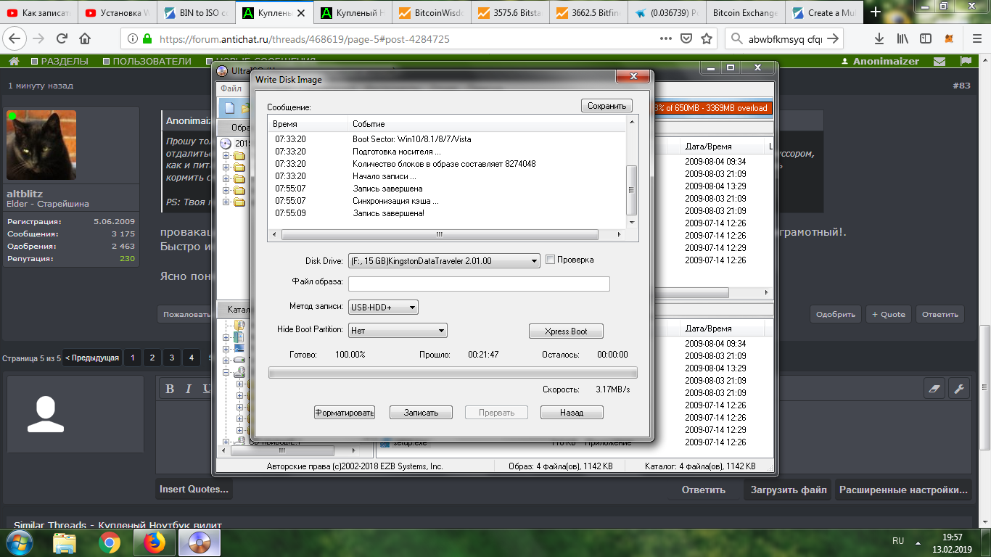Image resolution: width=991 pixels, height=557 pixels.
Task: Click the down arrow of the message log scrollbar
Action: click(631, 222)
